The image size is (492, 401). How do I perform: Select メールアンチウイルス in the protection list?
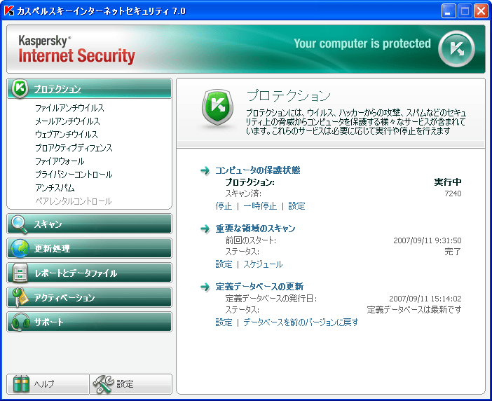point(67,121)
